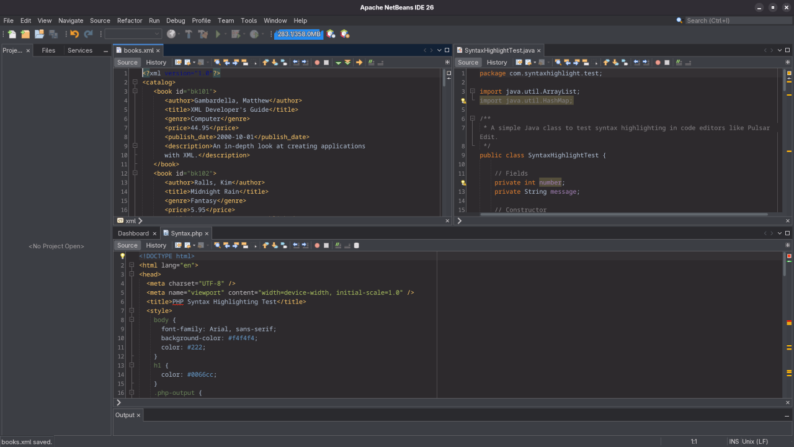794x447 pixels.
Task: Click Find Selection magnifier in books.xml toolbar
Action: click(217, 62)
